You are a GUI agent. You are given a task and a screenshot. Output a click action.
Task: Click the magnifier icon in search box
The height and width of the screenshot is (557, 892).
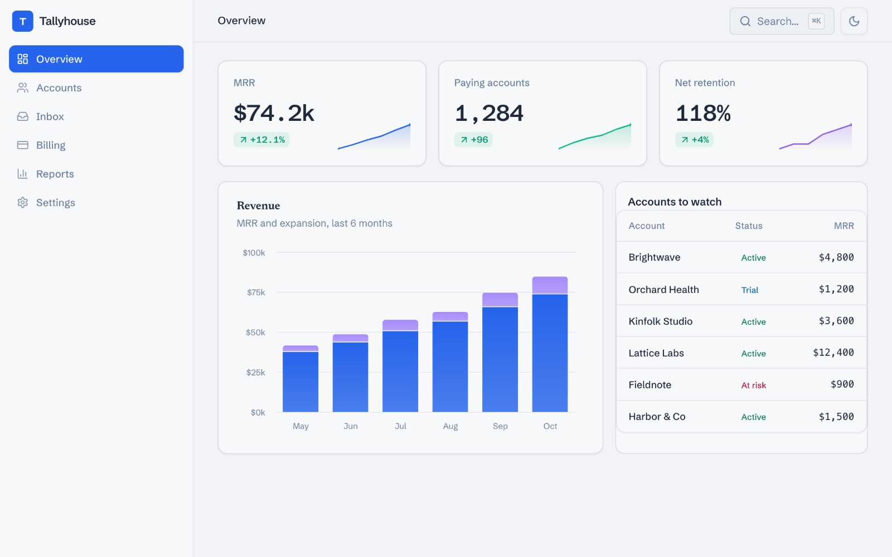745,21
